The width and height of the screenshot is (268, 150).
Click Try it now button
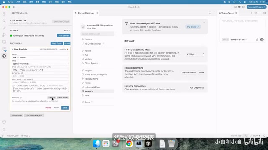pos(193,27)
